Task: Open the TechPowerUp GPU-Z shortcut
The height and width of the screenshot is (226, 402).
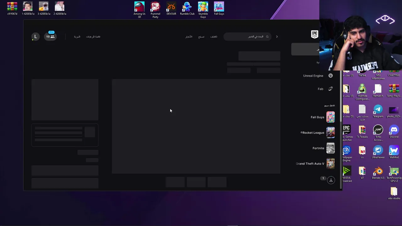Action: tap(394, 174)
